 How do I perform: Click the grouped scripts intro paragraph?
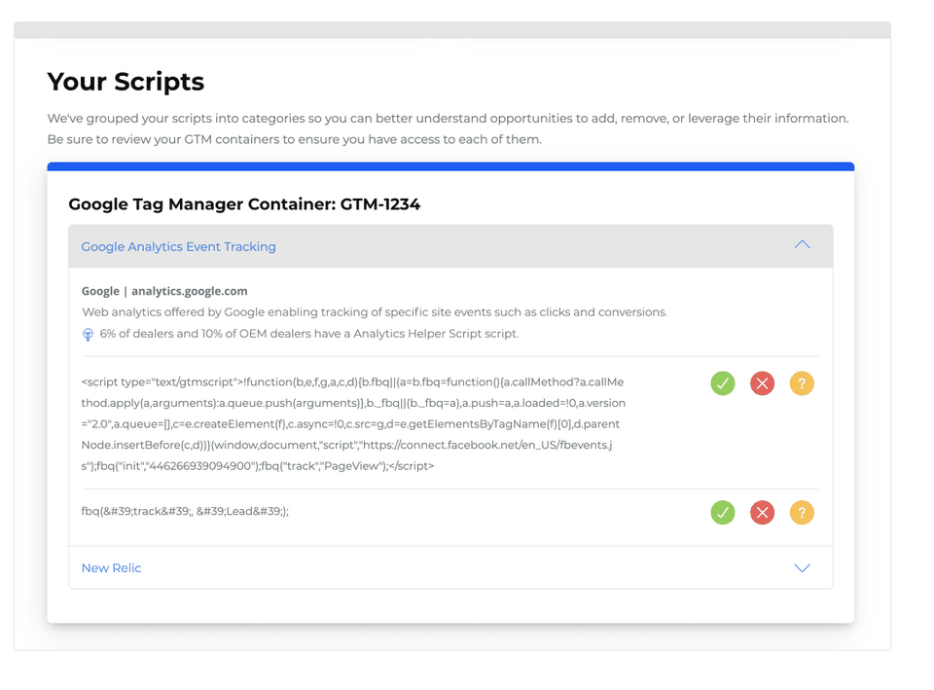point(448,128)
